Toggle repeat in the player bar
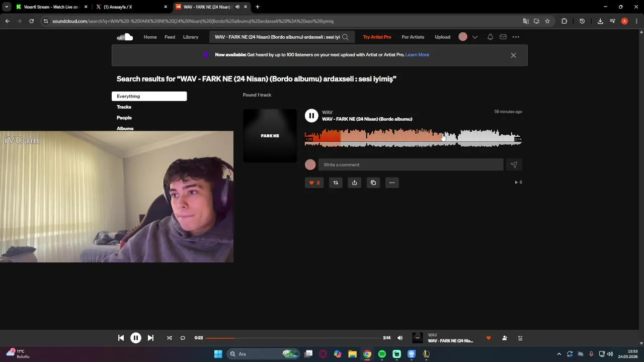This screenshot has height=362, width=644. (183, 338)
